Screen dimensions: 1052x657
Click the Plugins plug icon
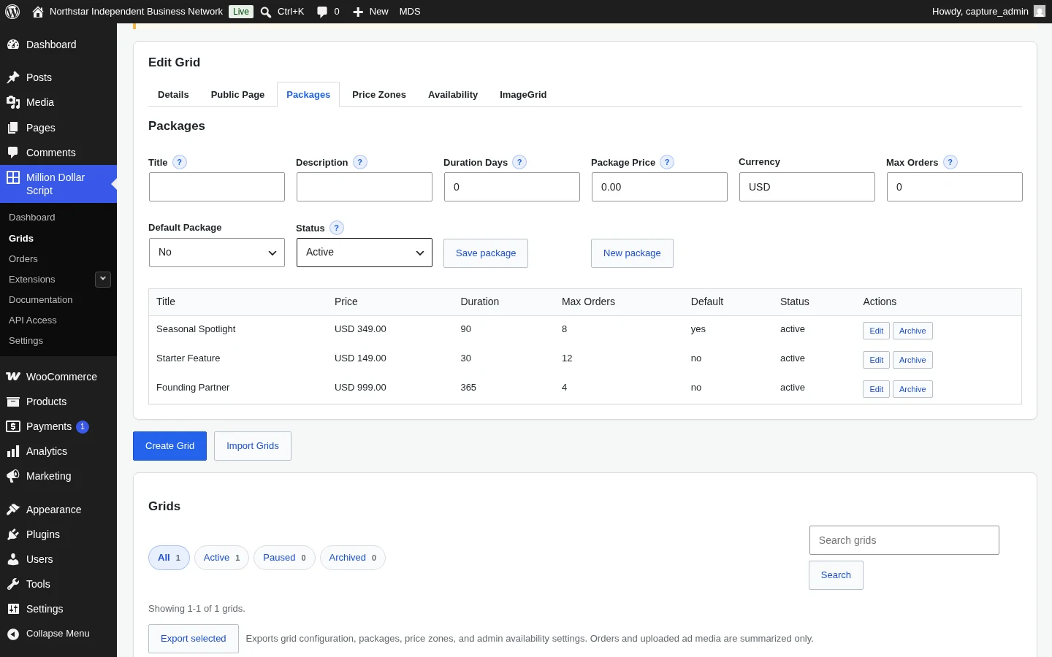click(x=13, y=534)
